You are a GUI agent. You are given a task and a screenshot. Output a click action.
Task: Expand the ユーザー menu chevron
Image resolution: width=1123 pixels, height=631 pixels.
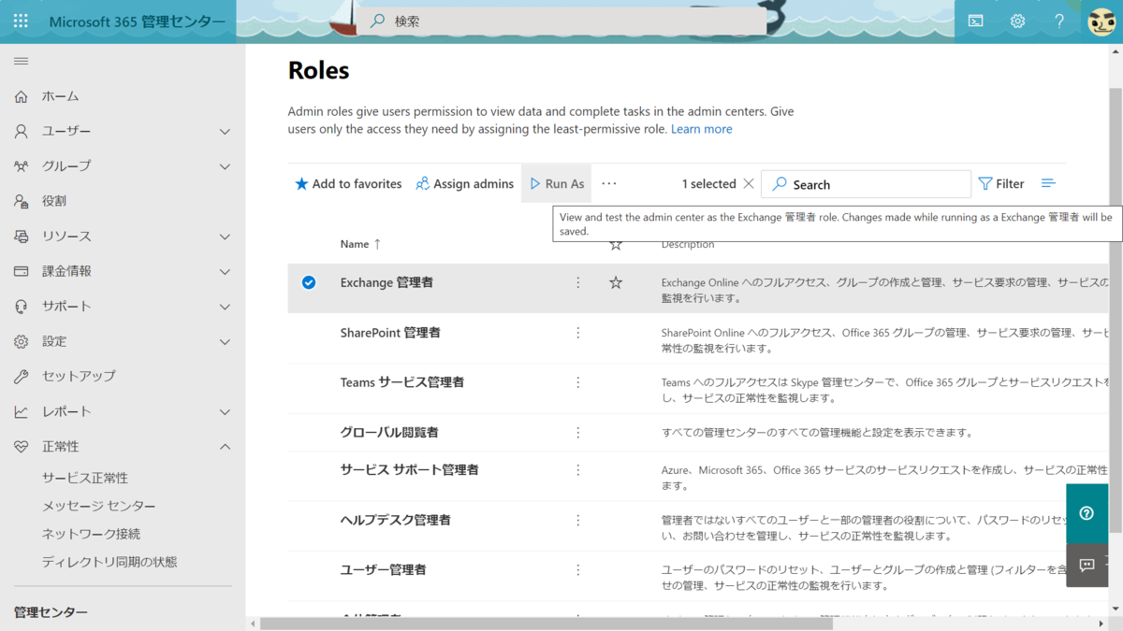point(225,132)
